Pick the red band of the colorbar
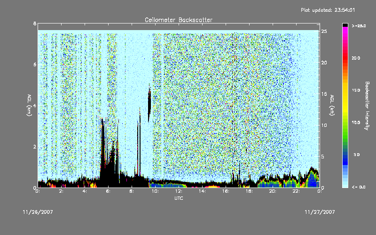 [x=345, y=59]
